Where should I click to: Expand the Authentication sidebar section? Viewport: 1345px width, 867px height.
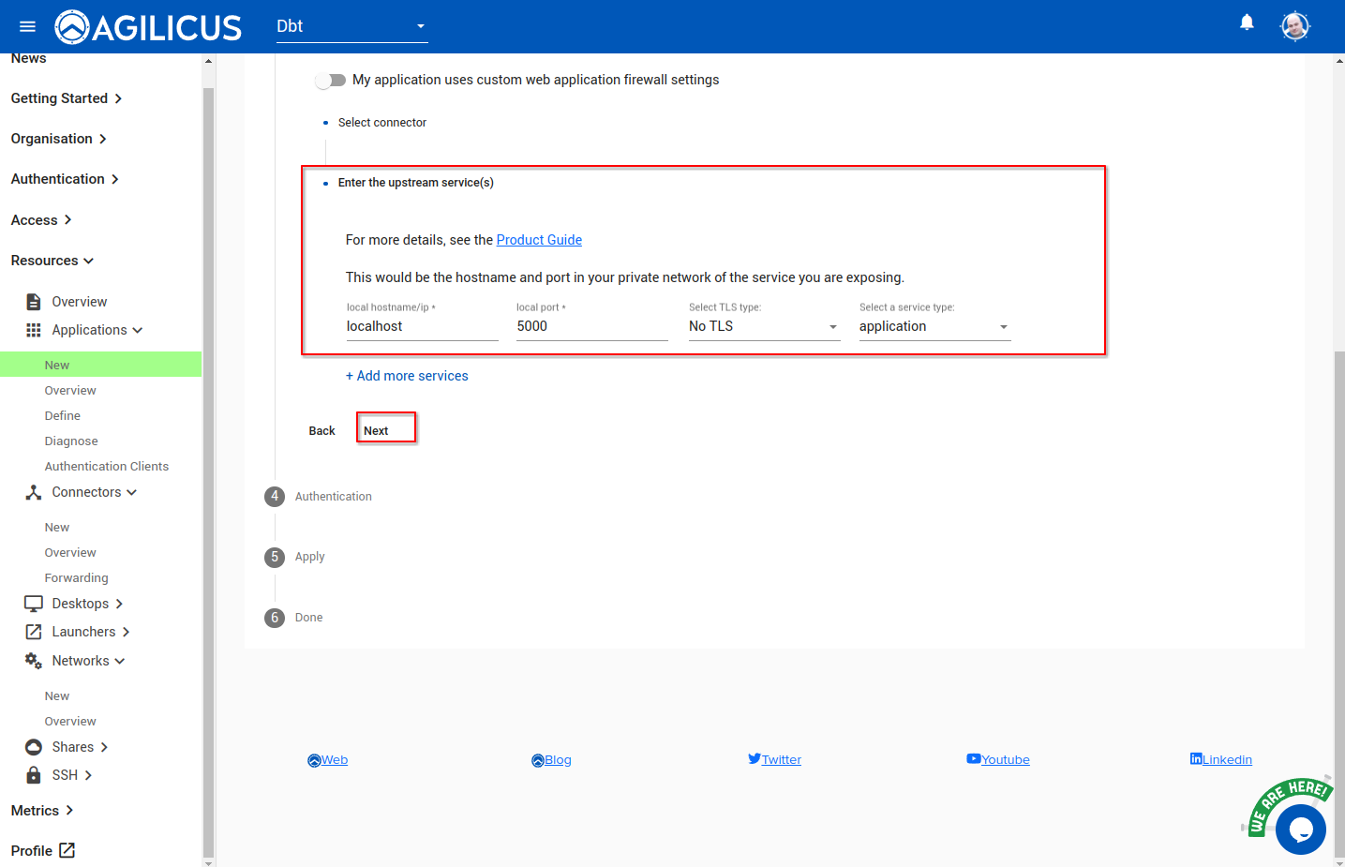[x=65, y=179]
